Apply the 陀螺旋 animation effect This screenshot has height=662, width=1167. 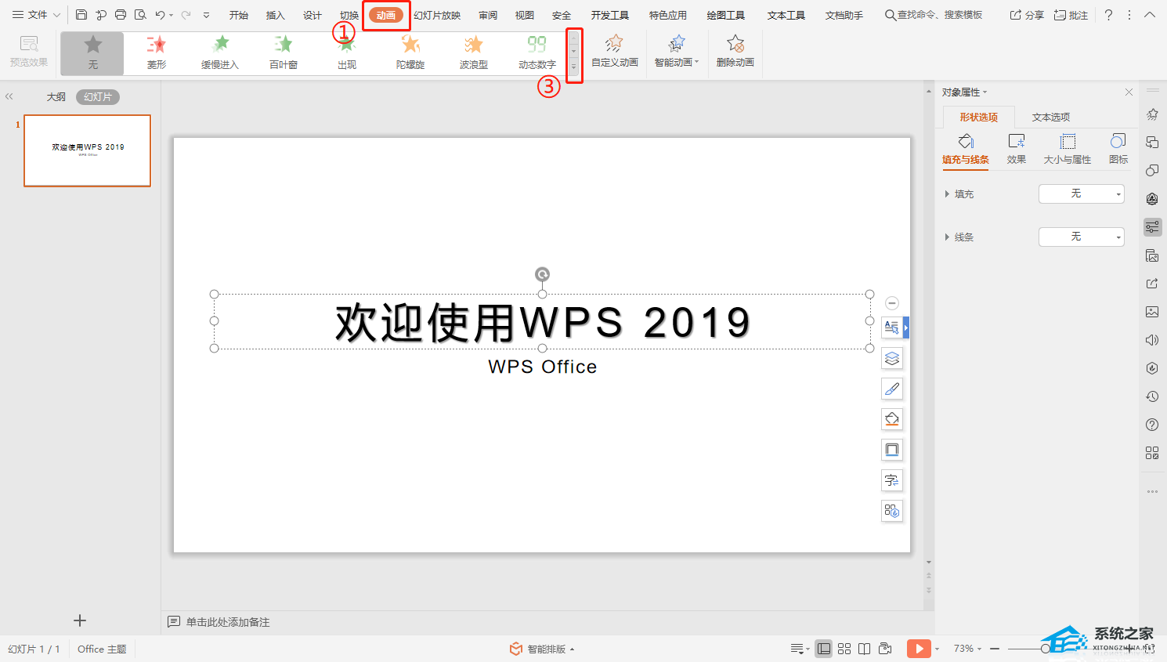point(410,53)
